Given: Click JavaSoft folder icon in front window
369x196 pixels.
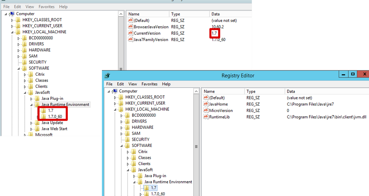Looking at the screenshot, I should coord(134,170).
